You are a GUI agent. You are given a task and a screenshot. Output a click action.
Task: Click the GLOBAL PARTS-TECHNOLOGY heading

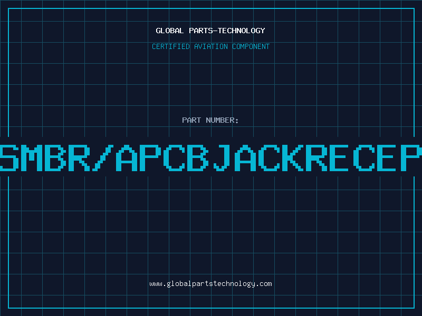(x=210, y=31)
